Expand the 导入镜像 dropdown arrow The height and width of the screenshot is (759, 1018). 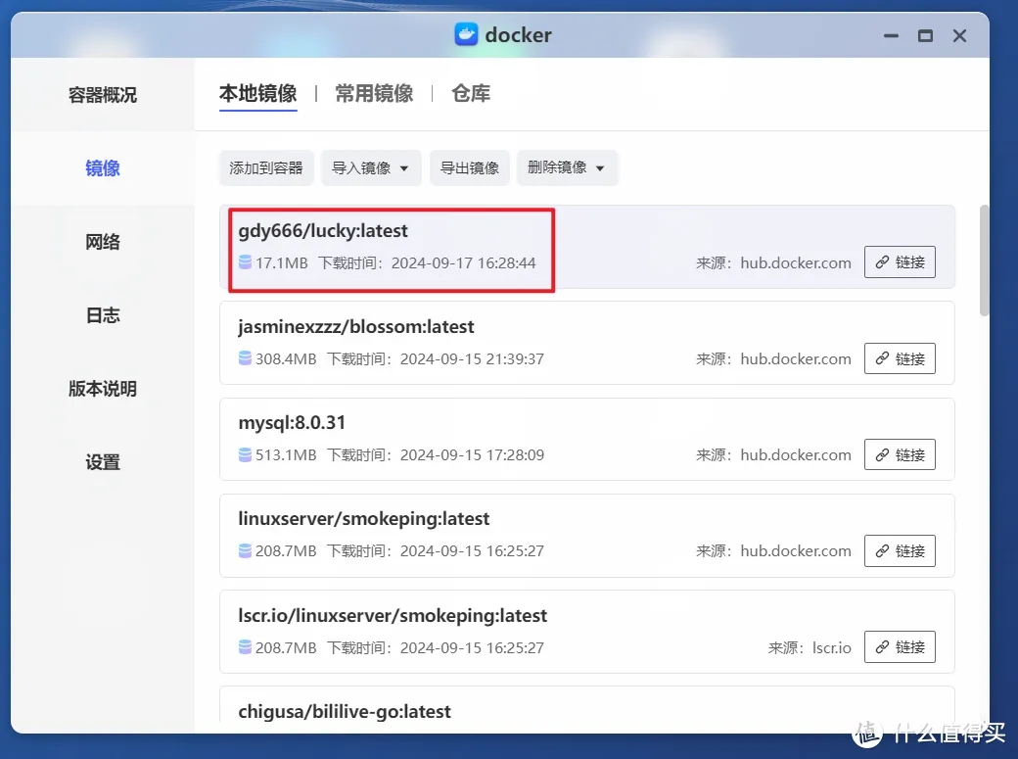(405, 167)
